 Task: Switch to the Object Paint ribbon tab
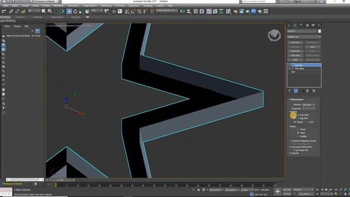click(57, 17)
